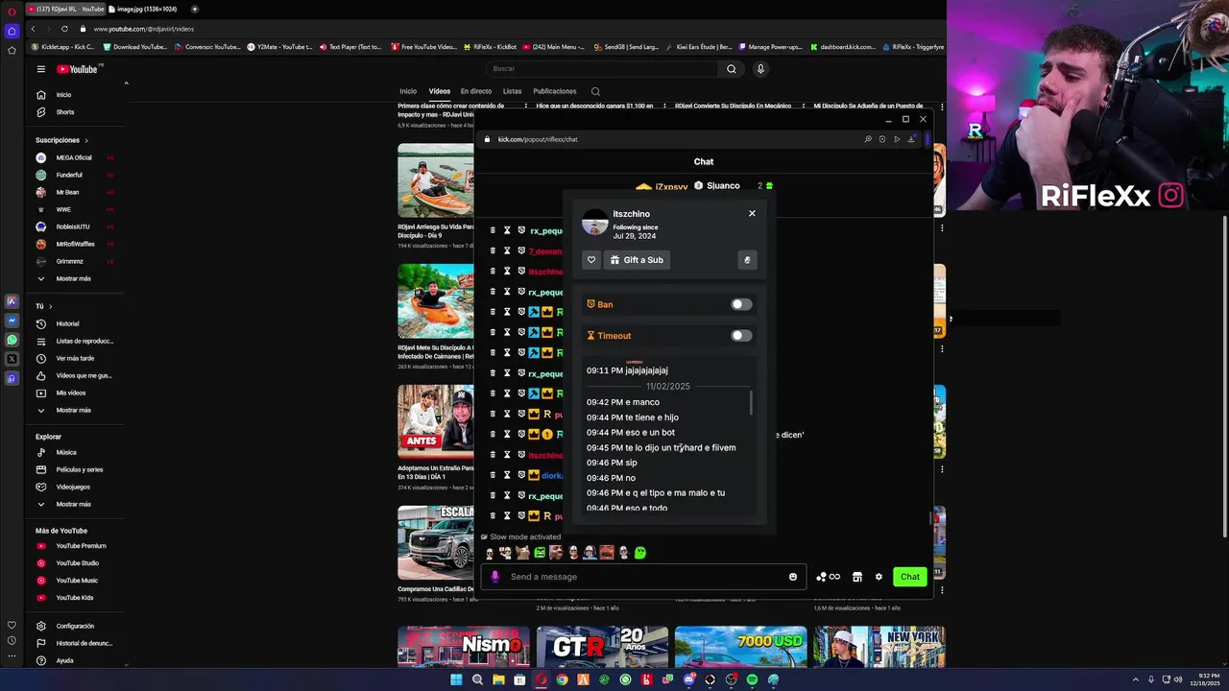Switch to the channel Inicio tab

[408, 91]
